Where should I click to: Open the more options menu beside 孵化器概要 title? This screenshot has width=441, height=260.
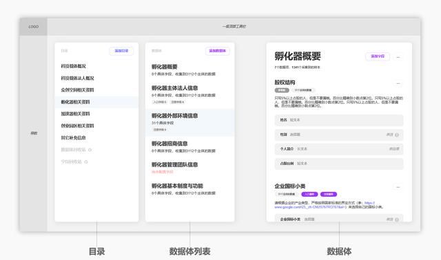398,57
